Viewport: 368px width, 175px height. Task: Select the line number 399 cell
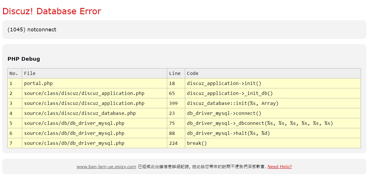(x=173, y=103)
